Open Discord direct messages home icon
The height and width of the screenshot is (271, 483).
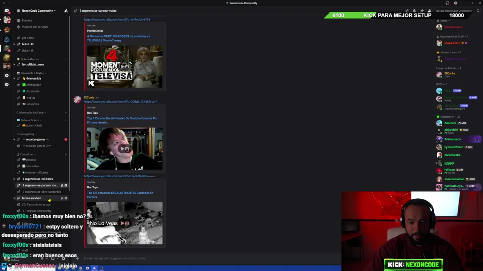tap(6, 11)
